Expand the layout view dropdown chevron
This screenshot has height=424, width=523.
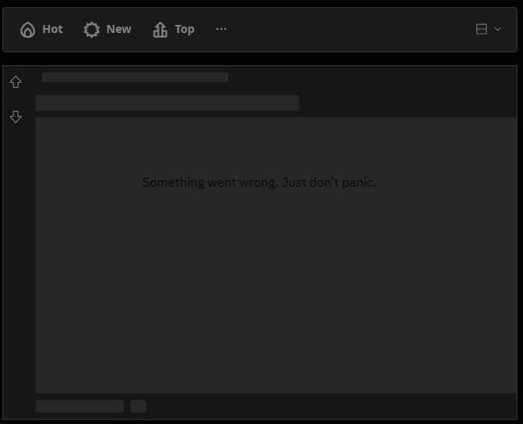tap(497, 29)
